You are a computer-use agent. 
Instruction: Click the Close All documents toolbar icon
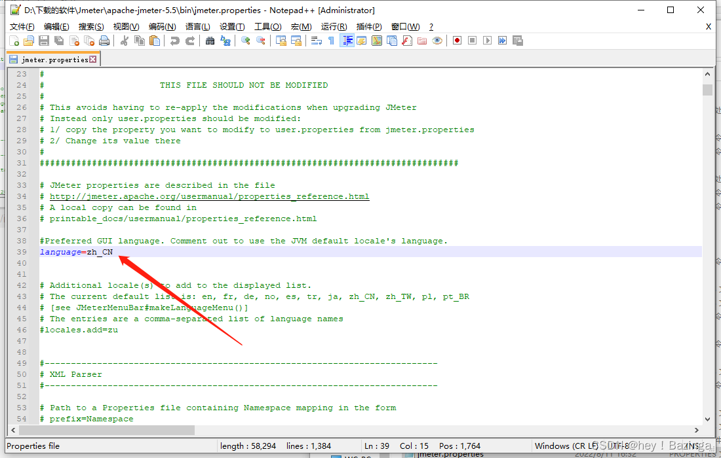point(90,41)
